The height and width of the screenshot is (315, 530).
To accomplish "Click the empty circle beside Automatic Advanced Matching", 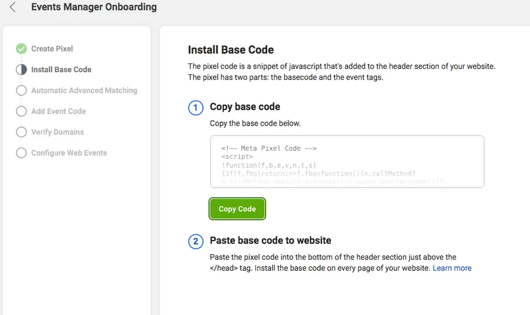I will click(22, 90).
